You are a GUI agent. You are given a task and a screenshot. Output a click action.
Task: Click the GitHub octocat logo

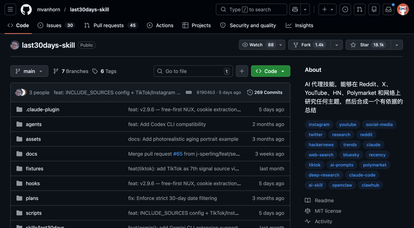coord(26,9)
